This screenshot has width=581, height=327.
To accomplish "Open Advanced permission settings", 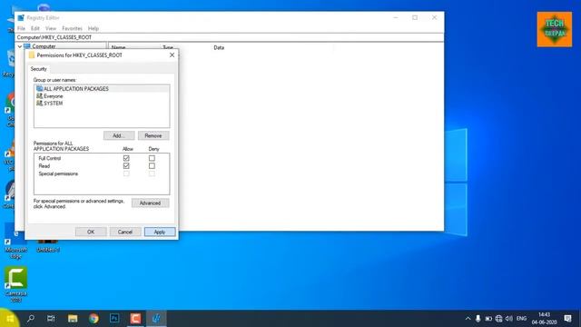I will pyautogui.click(x=150, y=203).
